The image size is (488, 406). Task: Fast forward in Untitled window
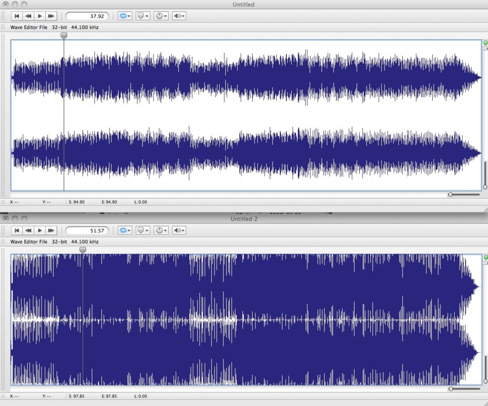pyautogui.click(x=51, y=16)
